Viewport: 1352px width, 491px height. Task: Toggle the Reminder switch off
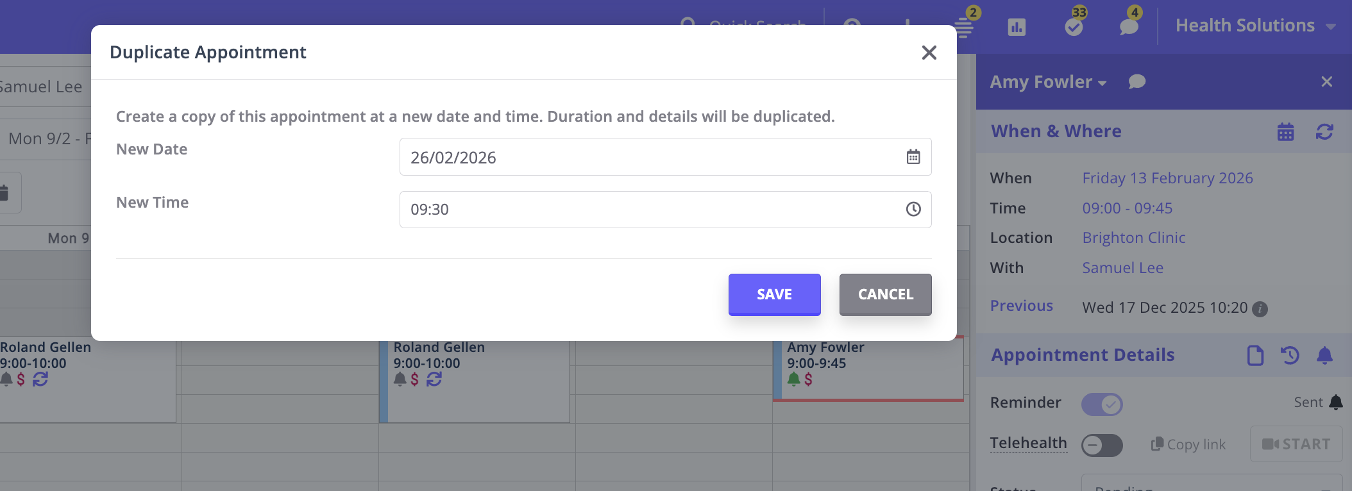click(1102, 404)
